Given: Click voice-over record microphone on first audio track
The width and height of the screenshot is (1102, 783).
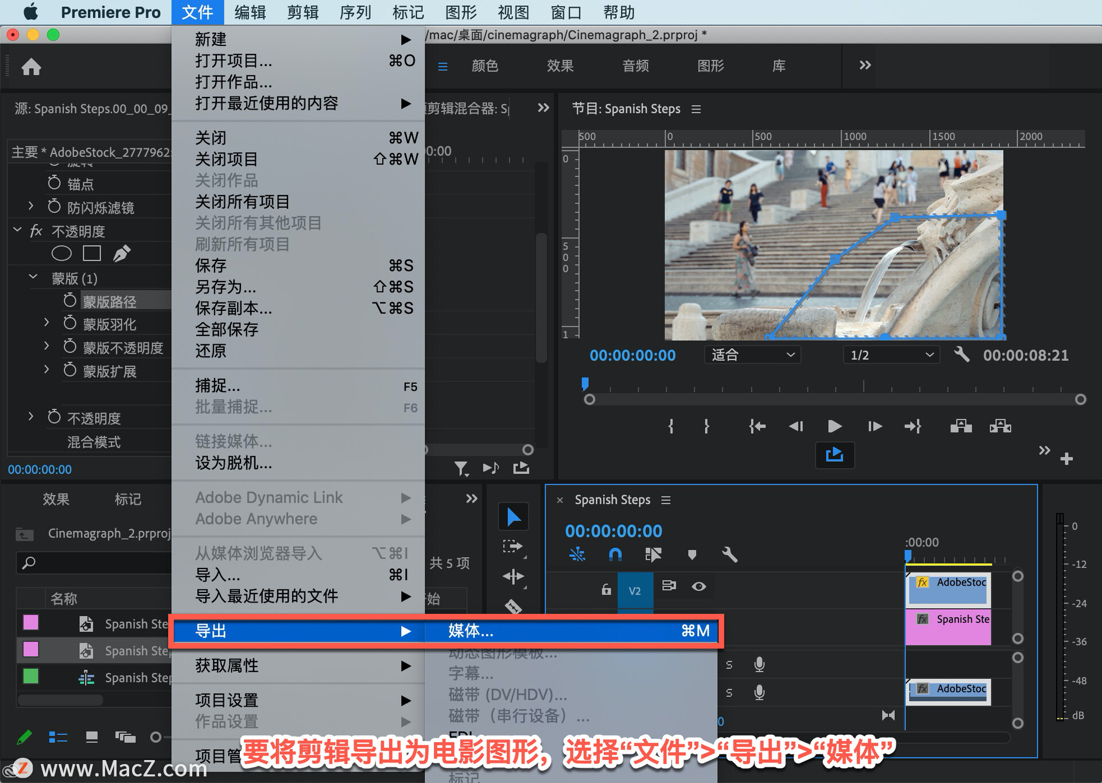Looking at the screenshot, I should tap(759, 665).
